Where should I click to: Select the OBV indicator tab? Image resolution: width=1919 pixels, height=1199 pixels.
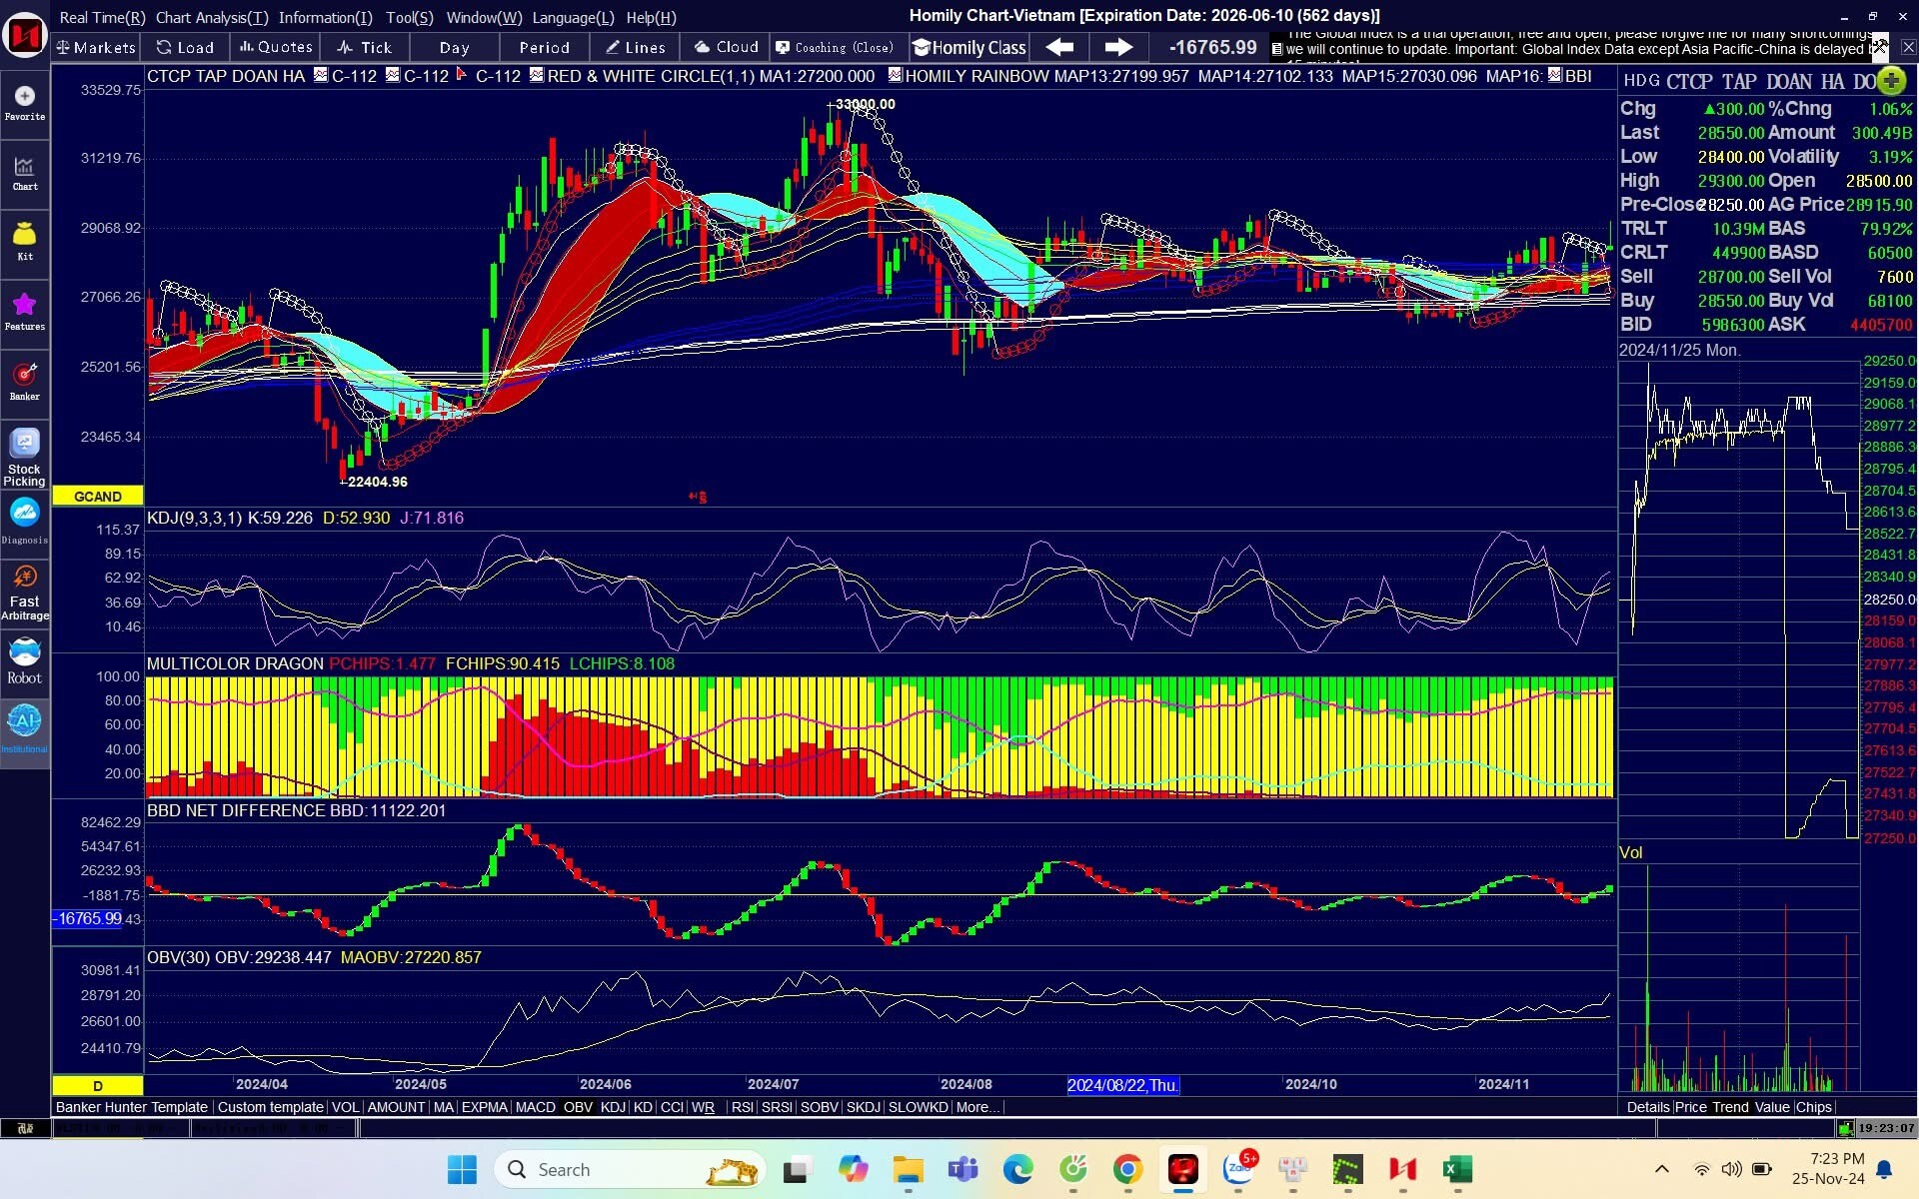pos(578,1107)
